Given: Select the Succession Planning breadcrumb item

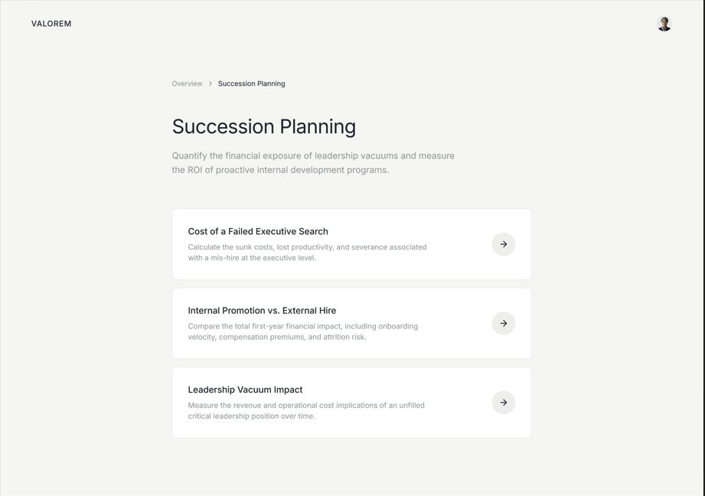Looking at the screenshot, I should pos(251,83).
